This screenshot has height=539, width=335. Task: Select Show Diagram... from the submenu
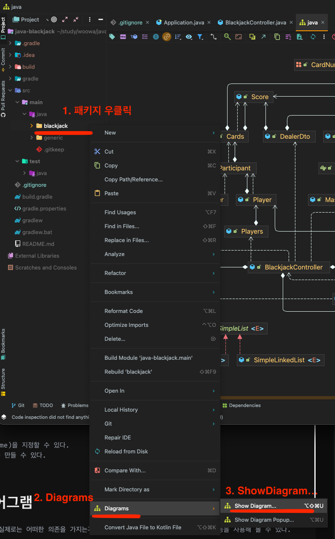point(255,506)
